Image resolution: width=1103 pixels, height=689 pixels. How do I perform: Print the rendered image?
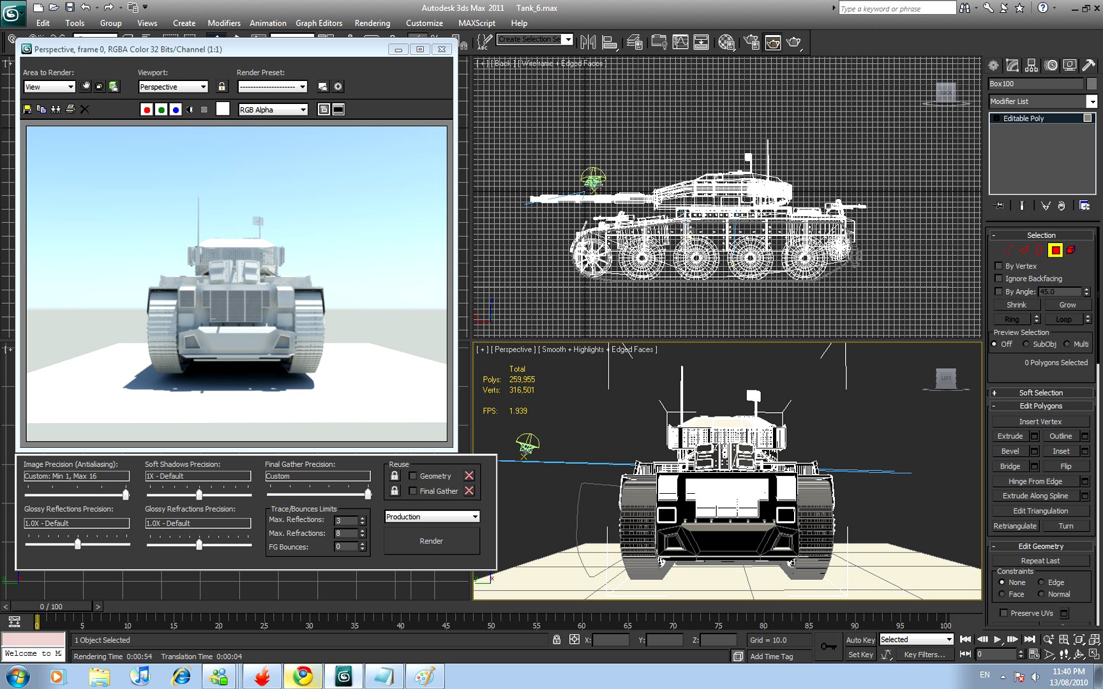click(x=70, y=109)
